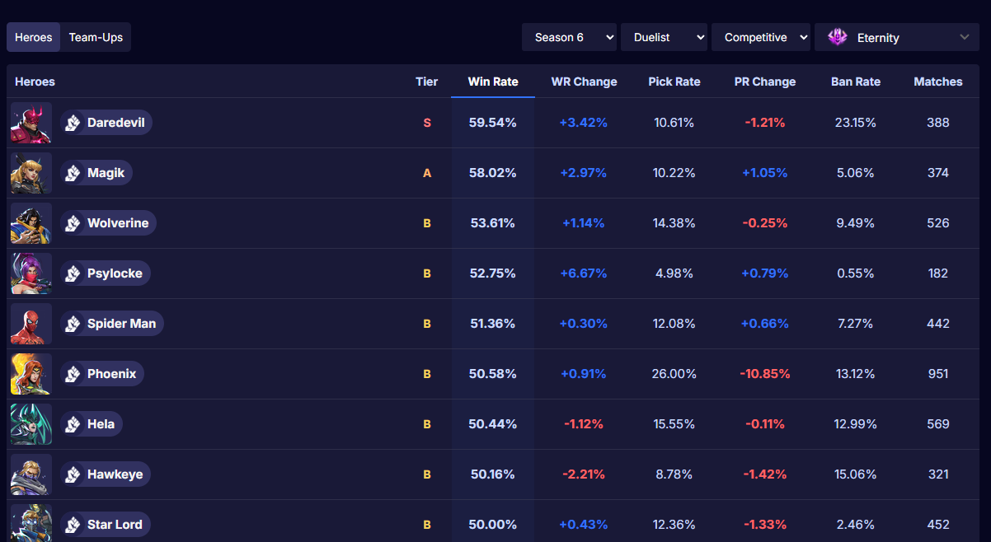Click Hawkeye's hero portrait thumbnail
991x542 pixels.
31,474
